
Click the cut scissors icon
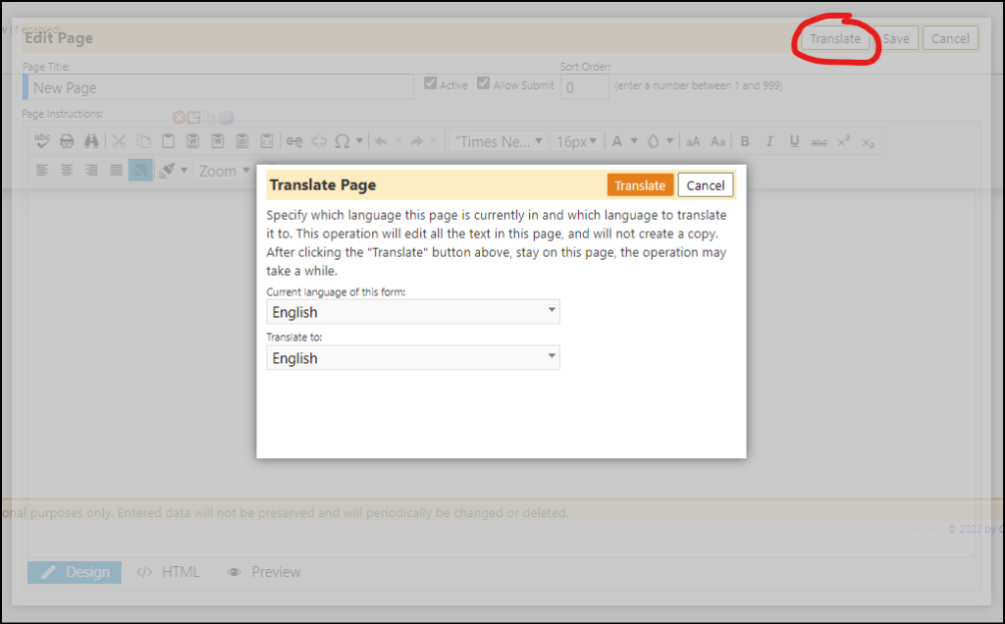point(119,141)
